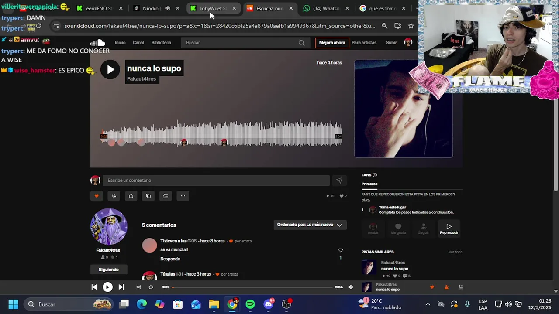Toggle the Siguiendo follow button
559x314 pixels.
coord(109,270)
